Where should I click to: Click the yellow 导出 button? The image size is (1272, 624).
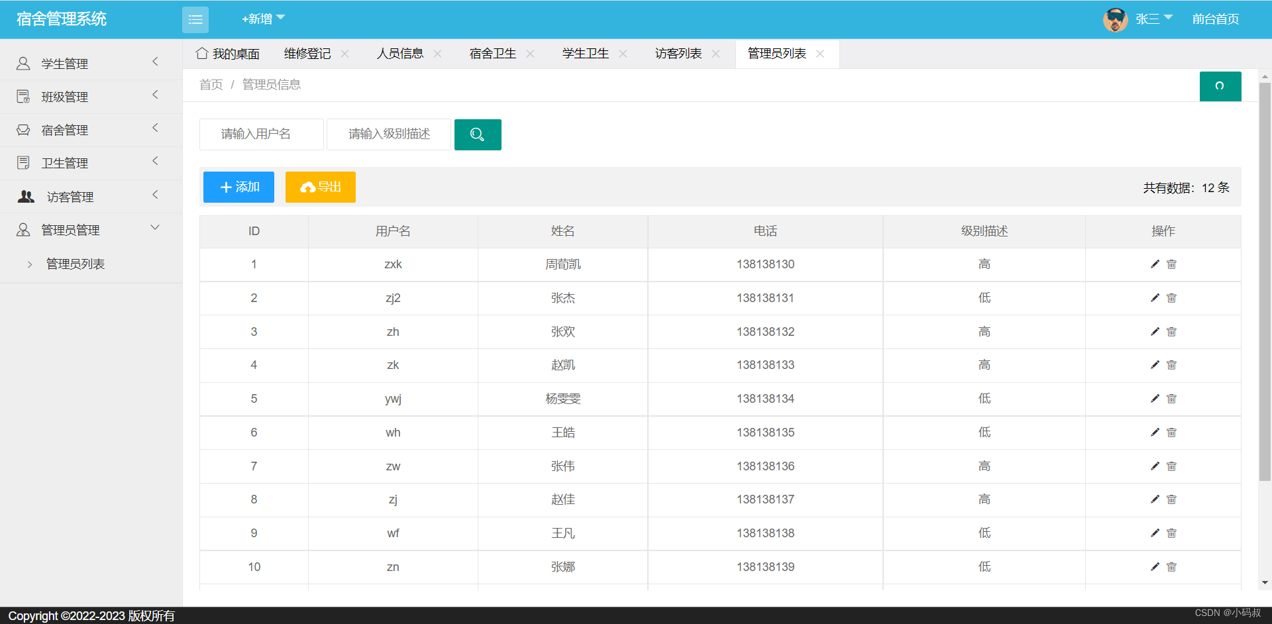click(x=321, y=187)
